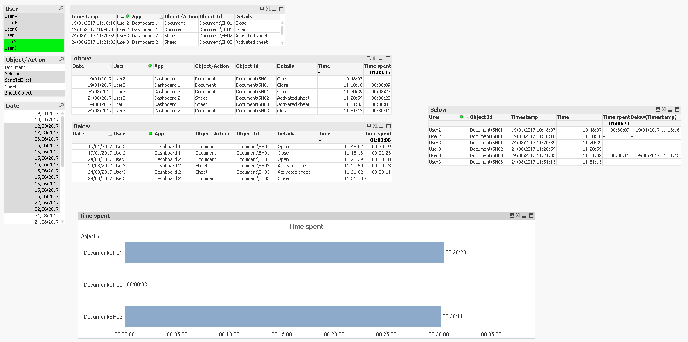Select User 4 in User listbox

coord(34,16)
